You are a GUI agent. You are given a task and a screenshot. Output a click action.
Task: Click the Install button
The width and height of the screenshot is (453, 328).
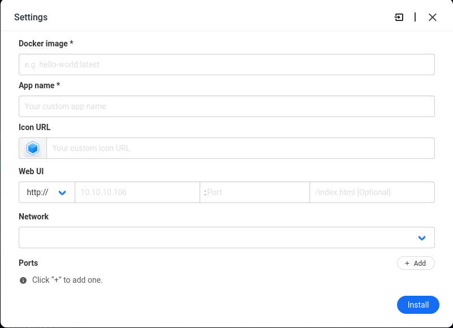click(x=418, y=305)
